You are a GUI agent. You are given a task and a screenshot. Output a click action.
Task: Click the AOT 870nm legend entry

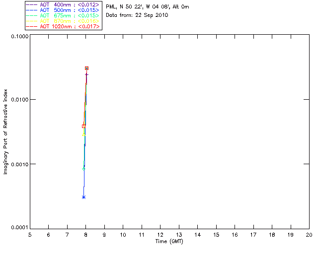point(63,21)
